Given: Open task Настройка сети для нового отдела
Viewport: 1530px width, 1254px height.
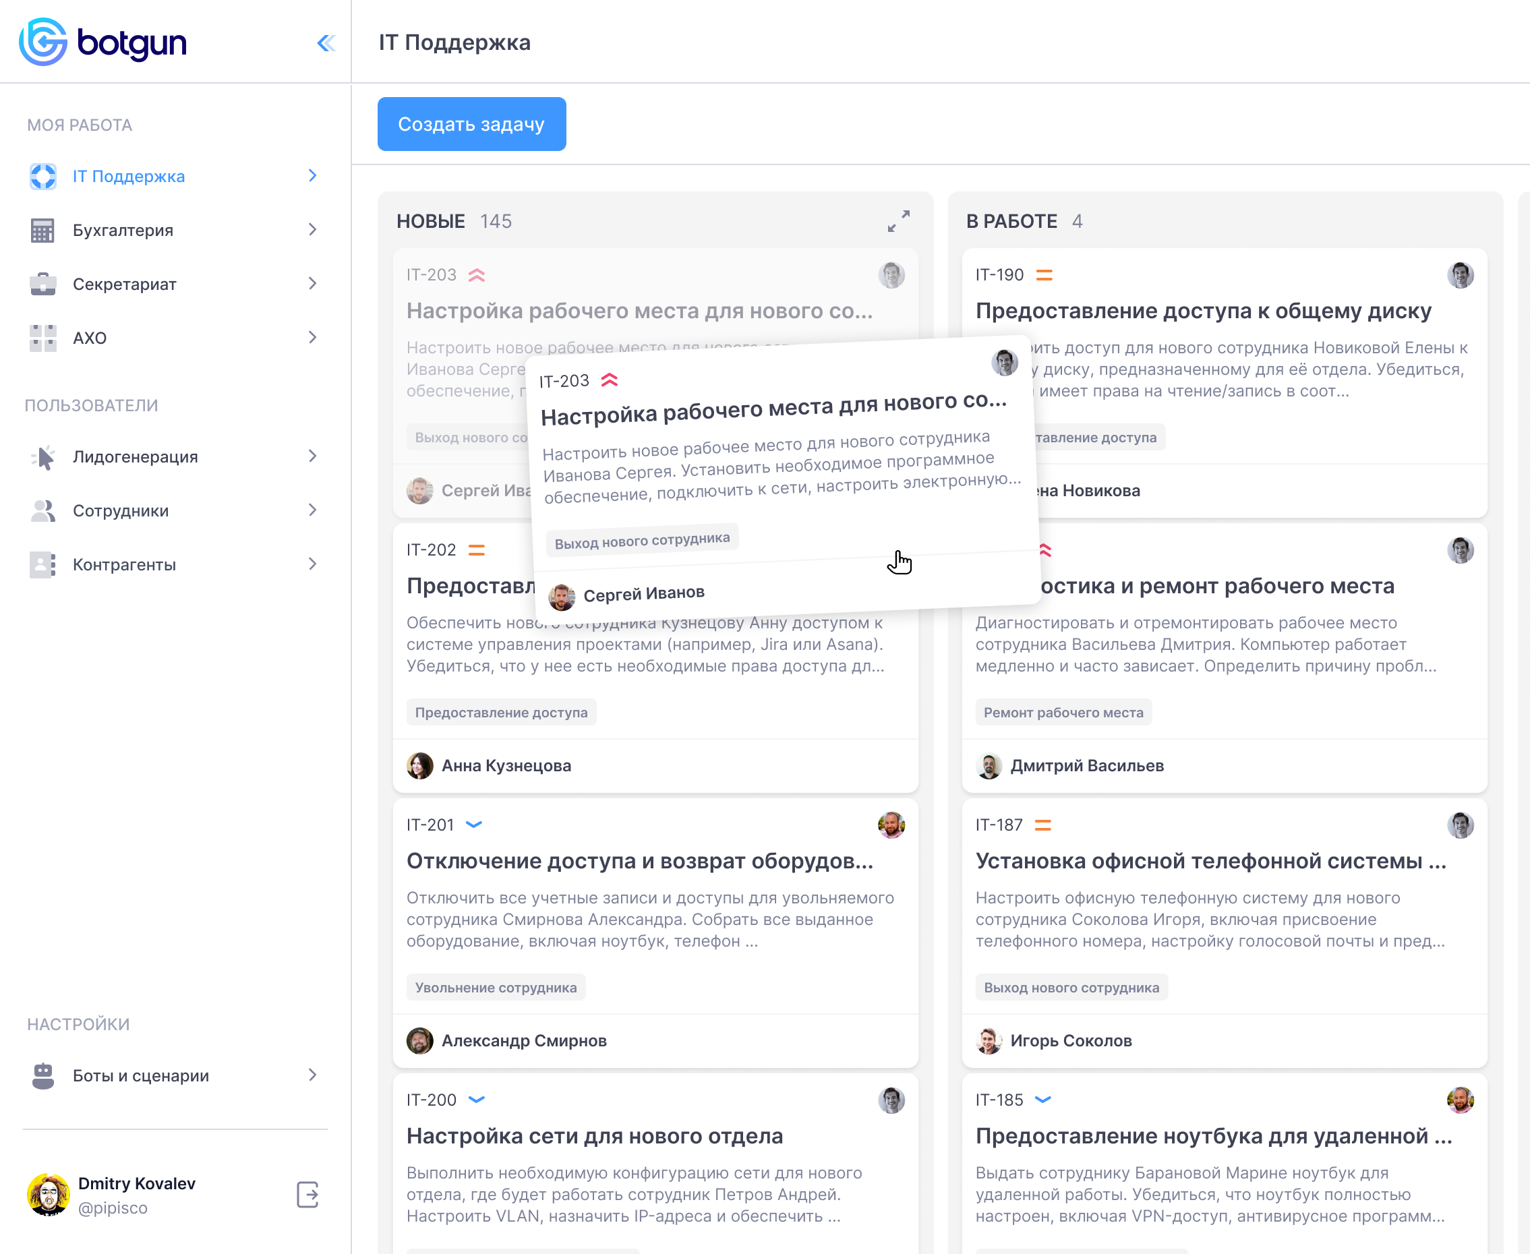Looking at the screenshot, I should (x=595, y=1136).
